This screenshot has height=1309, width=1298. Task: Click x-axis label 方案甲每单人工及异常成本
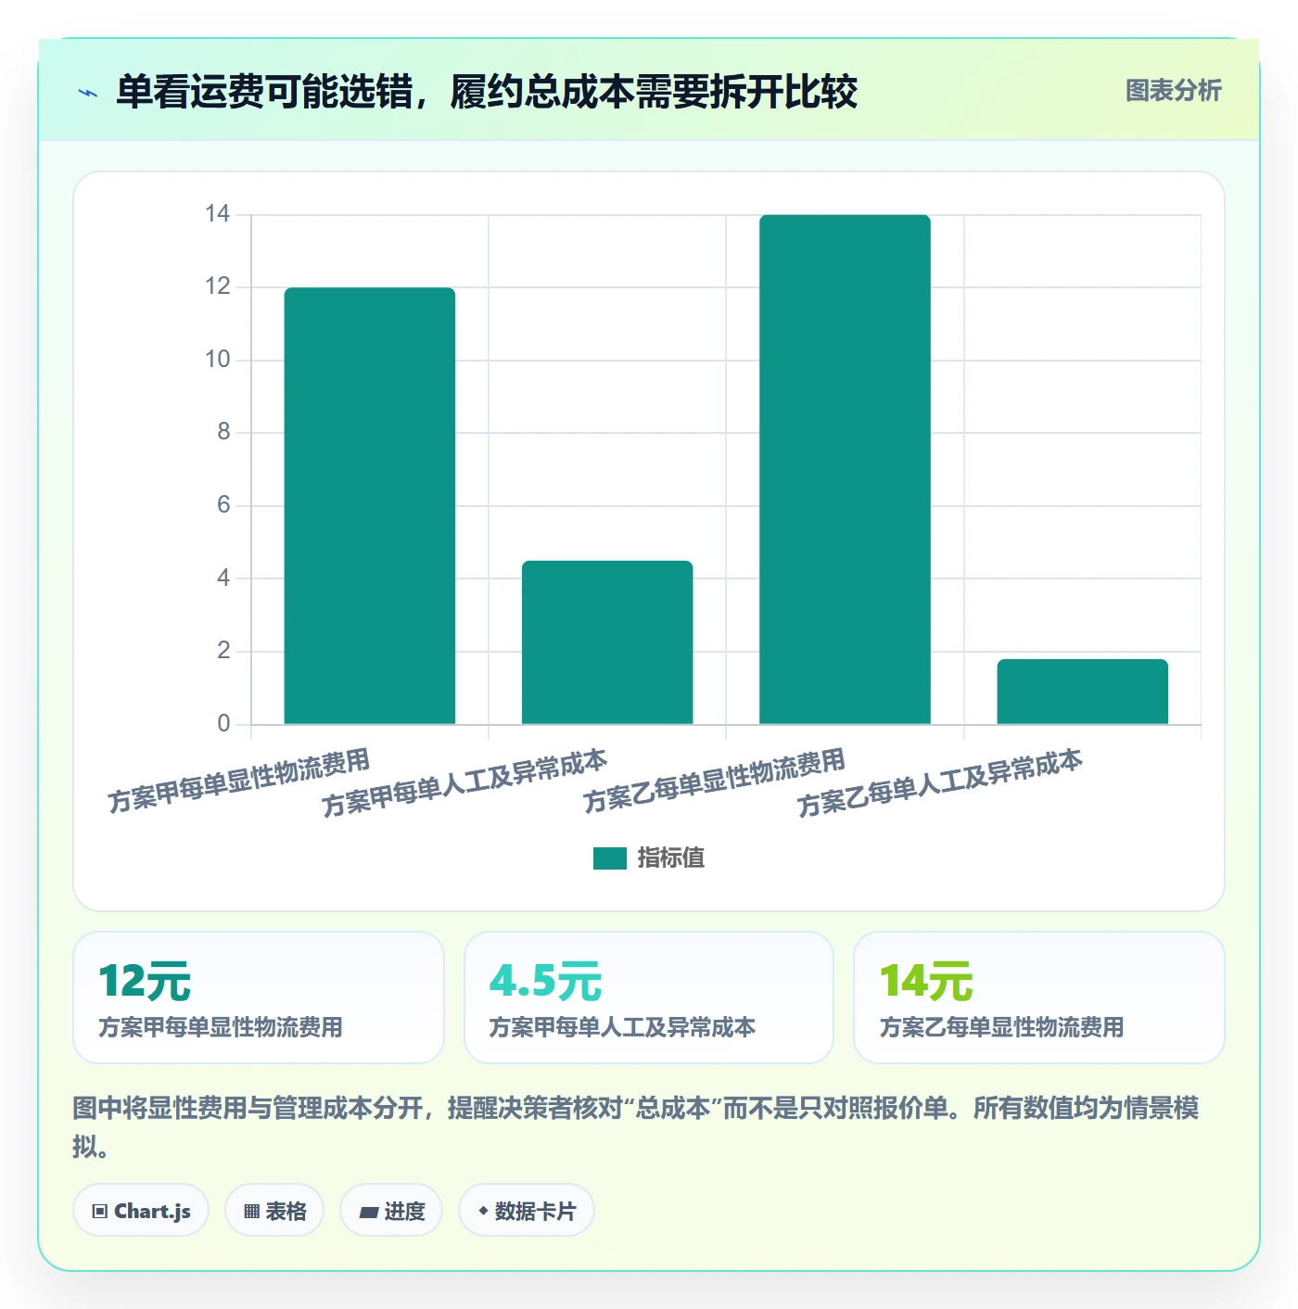click(x=464, y=783)
